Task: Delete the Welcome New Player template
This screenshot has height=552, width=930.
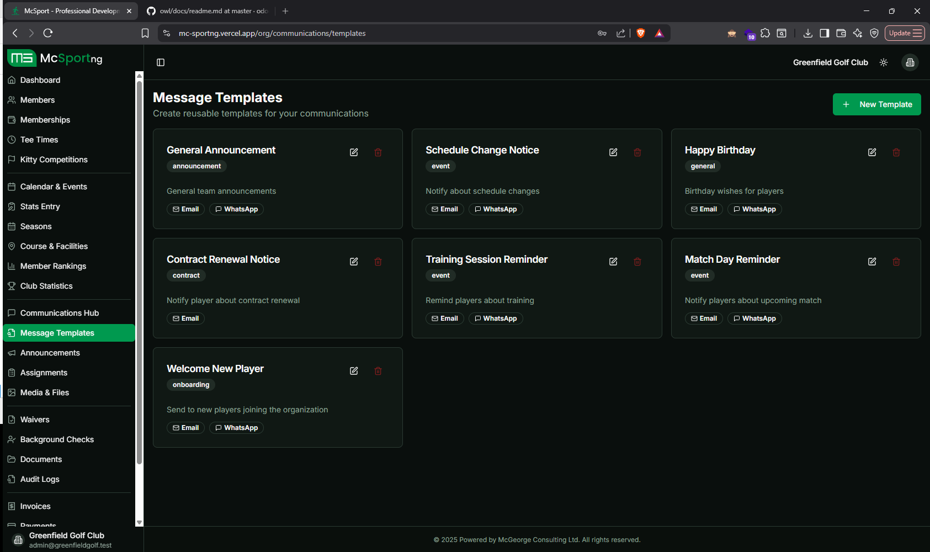Action: [378, 370]
